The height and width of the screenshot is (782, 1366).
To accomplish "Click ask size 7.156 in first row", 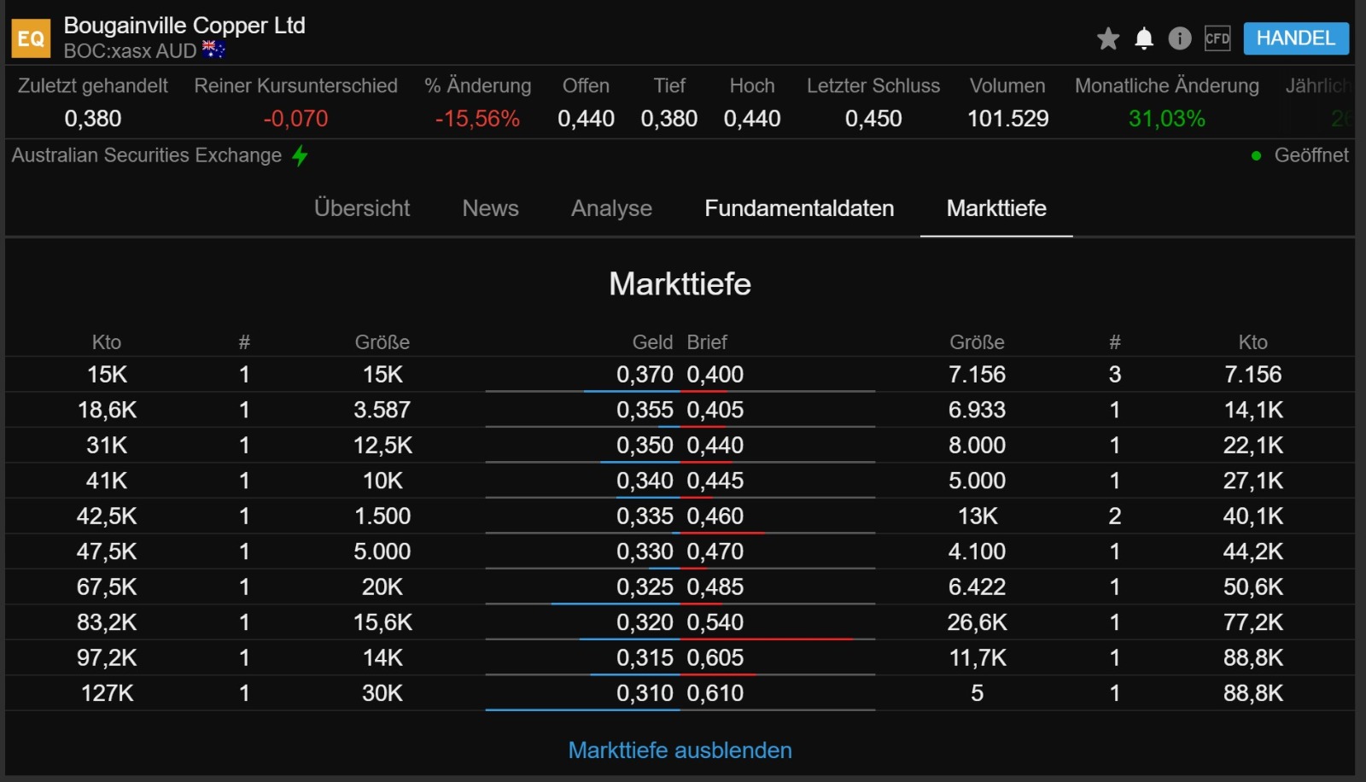I will pos(978,375).
